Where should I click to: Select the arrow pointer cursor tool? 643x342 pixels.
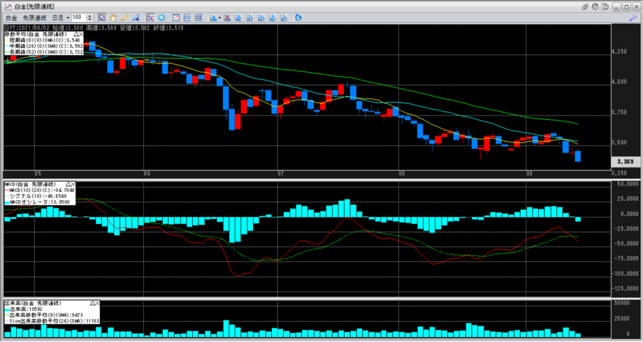coord(102,18)
